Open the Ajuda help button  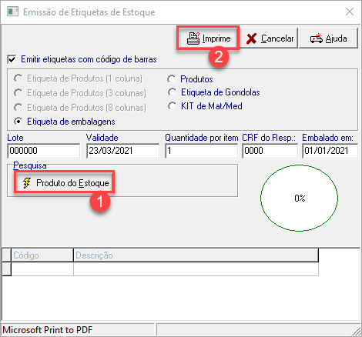click(328, 38)
